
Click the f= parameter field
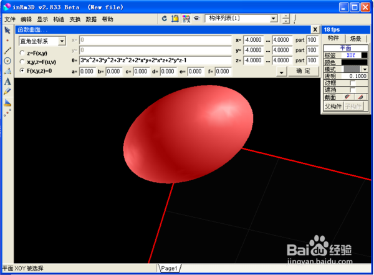(223, 71)
